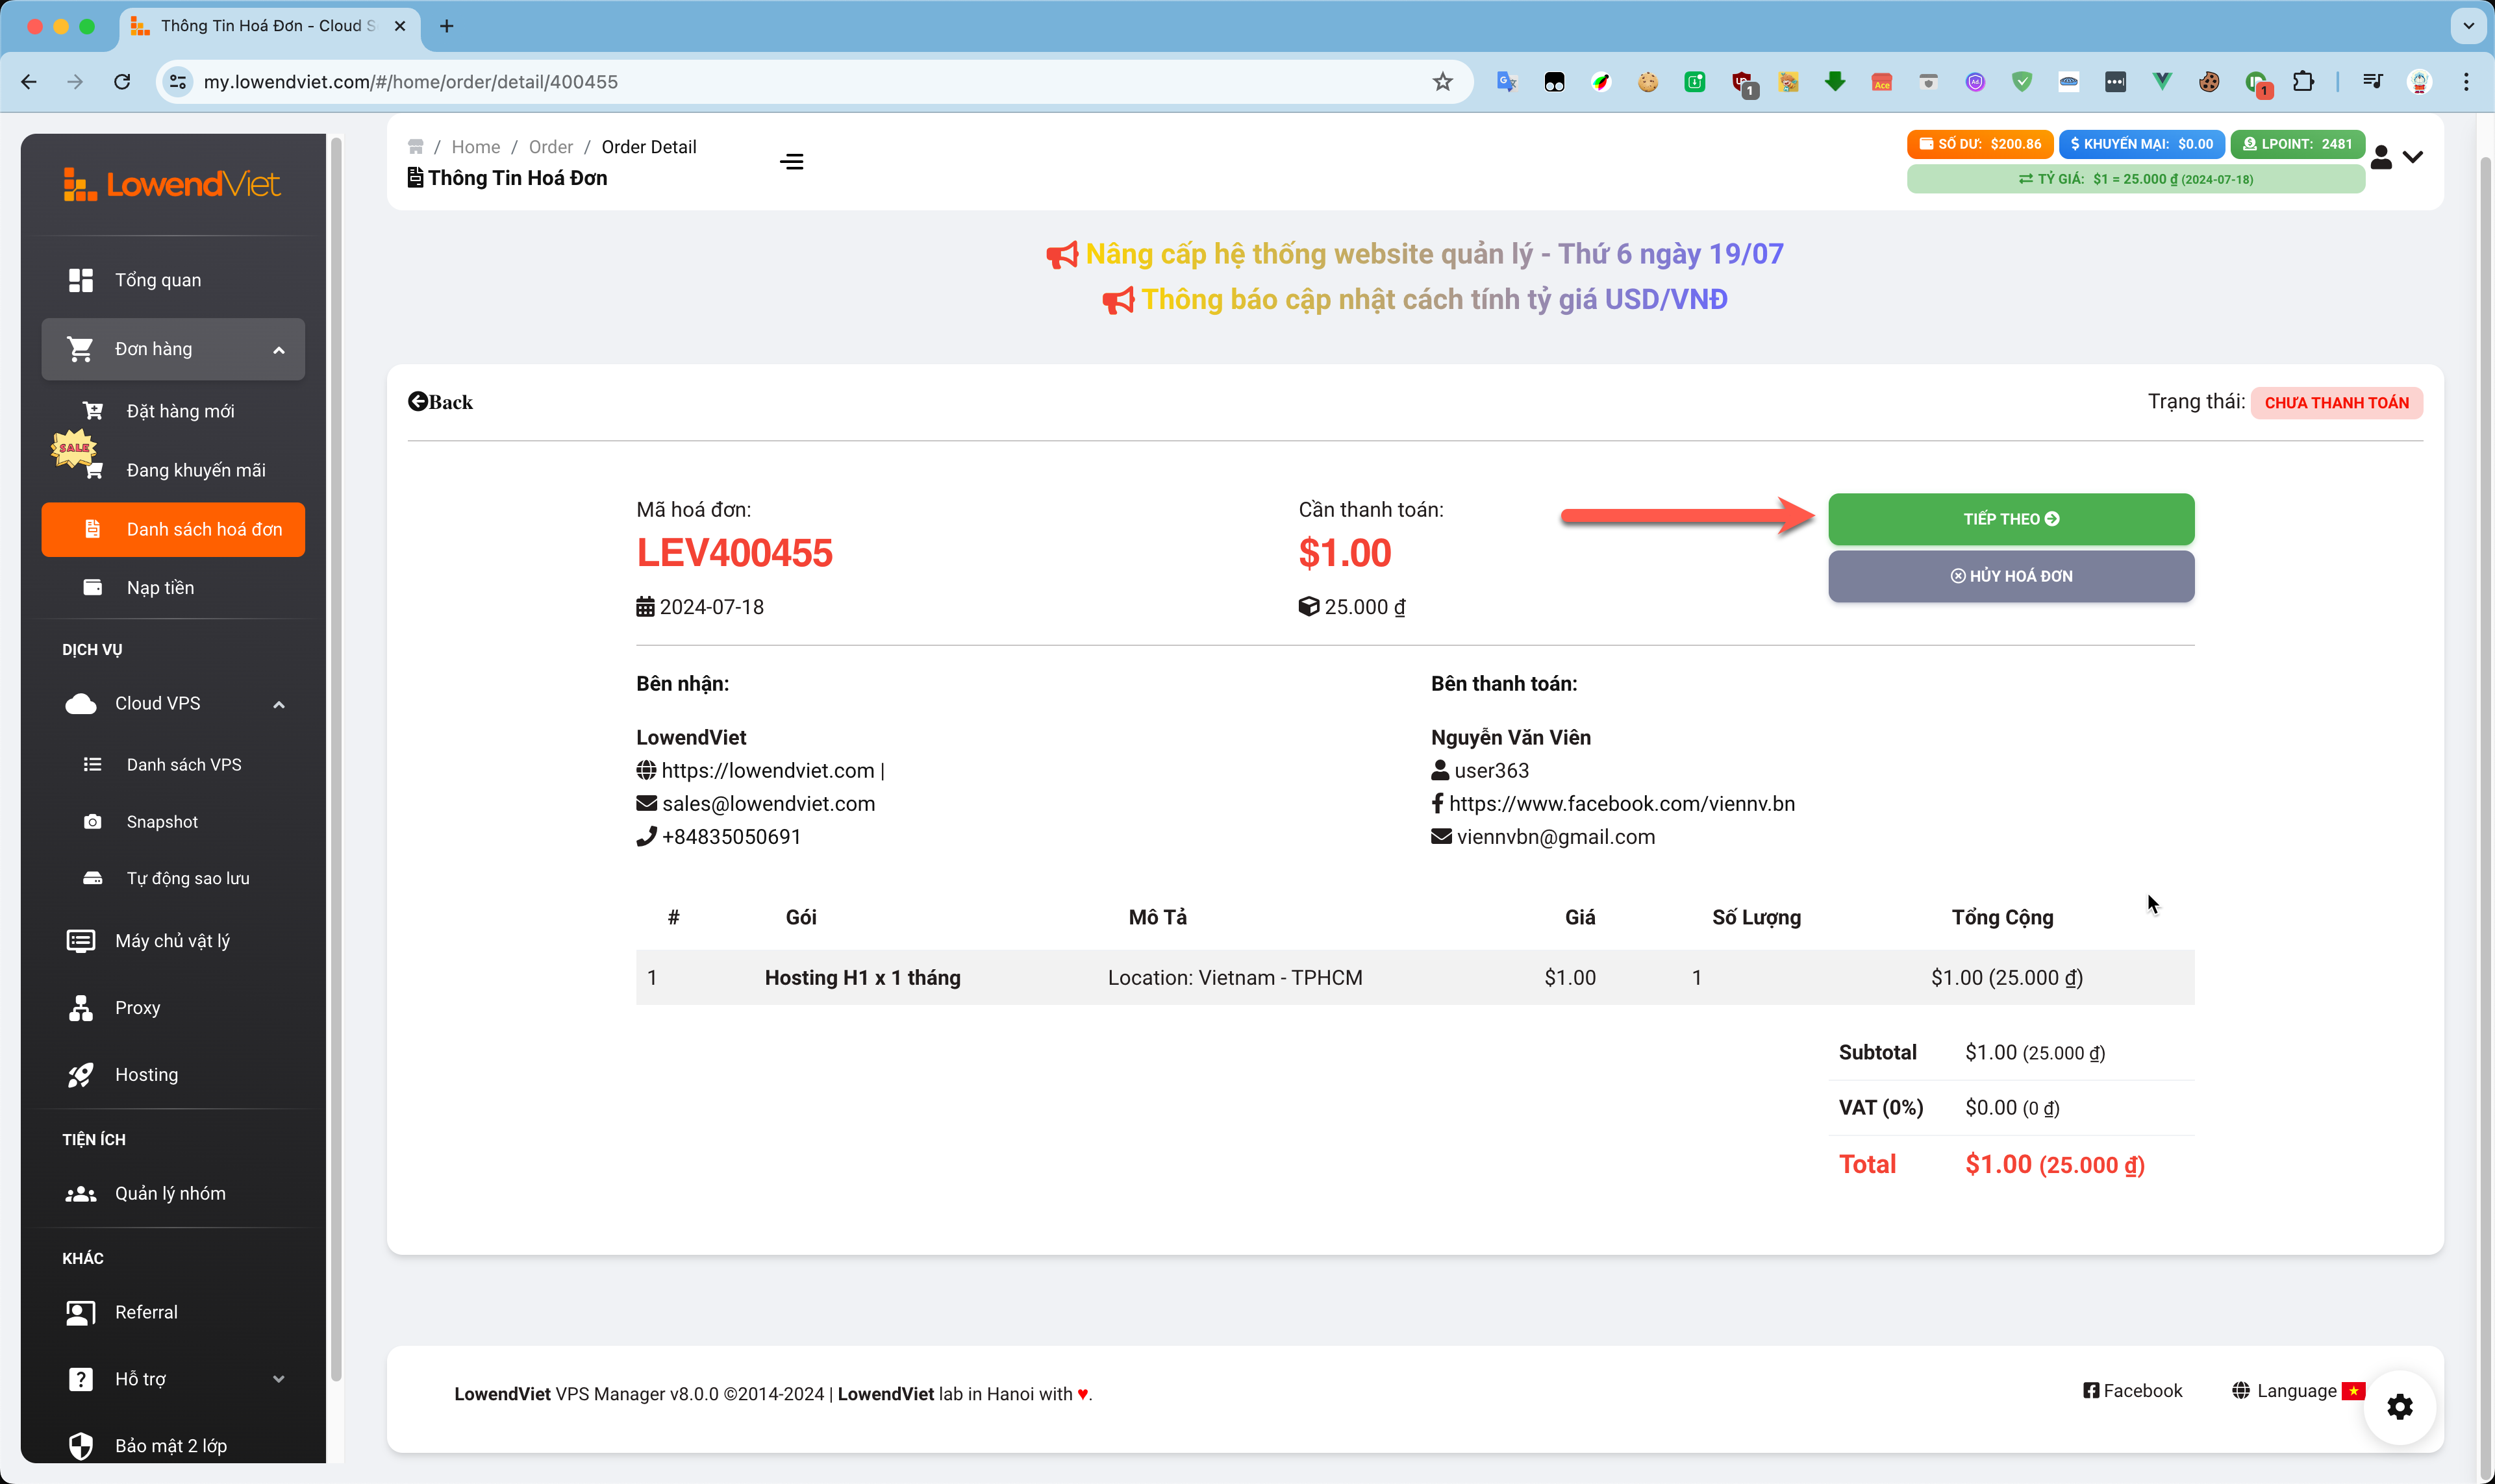Screen dimensions: 2495x1484
Task: Expand the Hỗ trợ menu
Action: click(x=279, y=1379)
